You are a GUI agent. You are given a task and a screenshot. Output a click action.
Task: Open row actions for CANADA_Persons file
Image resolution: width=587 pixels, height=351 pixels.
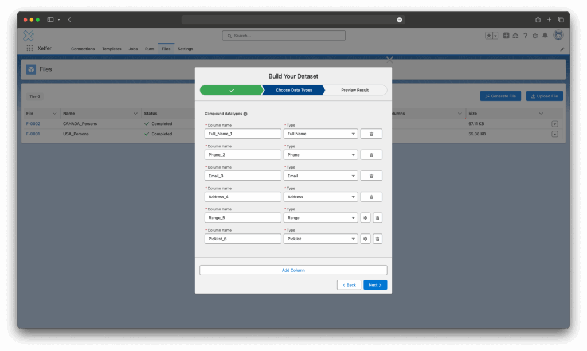(x=555, y=124)
